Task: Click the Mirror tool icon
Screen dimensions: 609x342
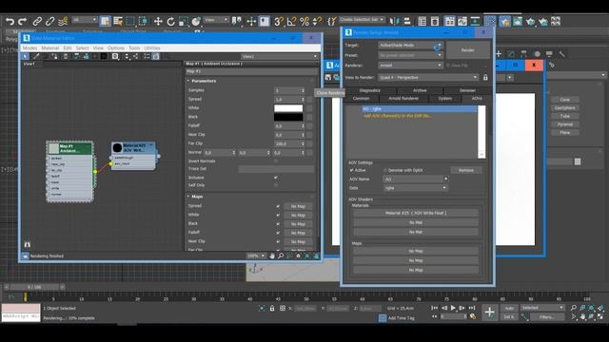Action: point(394,21)
